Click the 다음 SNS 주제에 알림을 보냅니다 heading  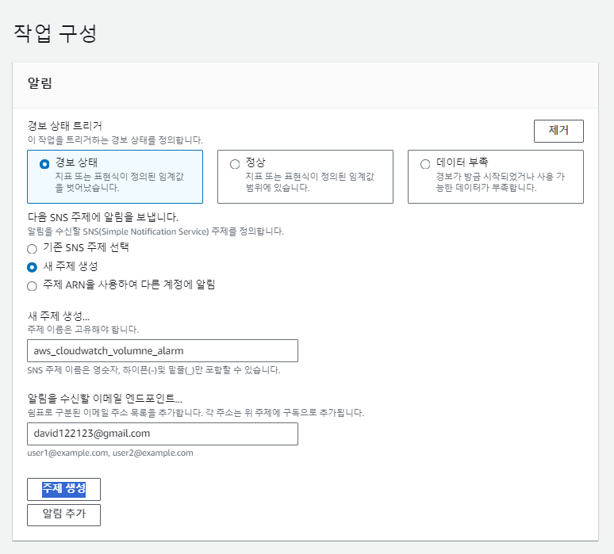(102, 217)
